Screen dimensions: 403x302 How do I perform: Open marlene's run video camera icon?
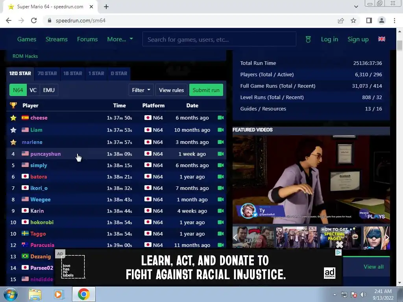[220, 142]
